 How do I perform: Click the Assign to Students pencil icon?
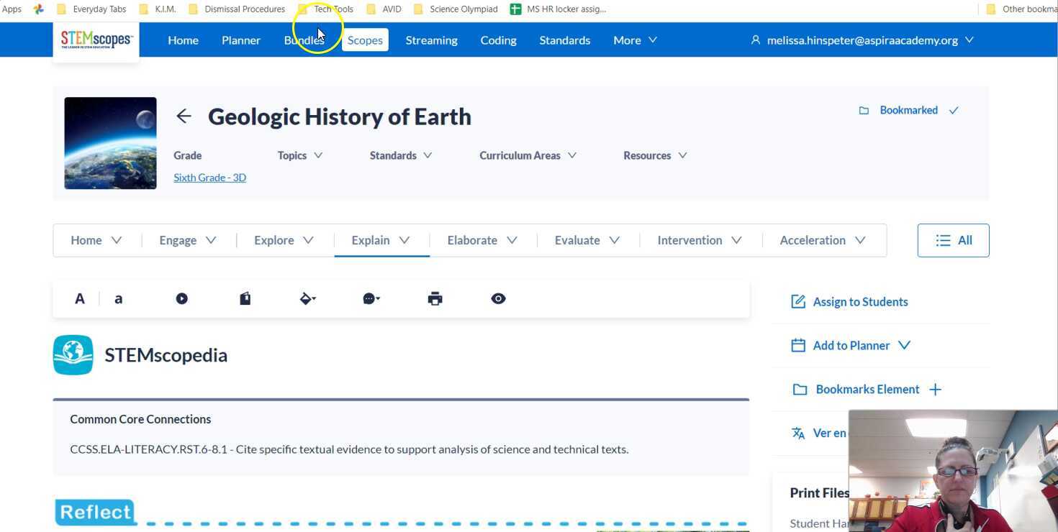[797, 301]
